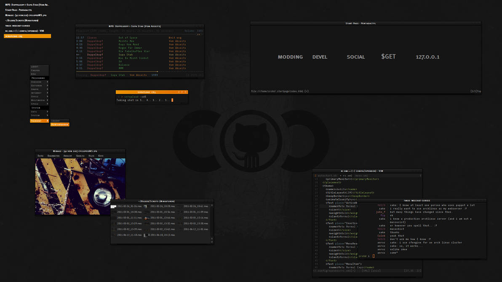Select thumbnail 2011-03-01_13-46.png
This screenshot has width=502, height=282.
[x=160, y=218]
